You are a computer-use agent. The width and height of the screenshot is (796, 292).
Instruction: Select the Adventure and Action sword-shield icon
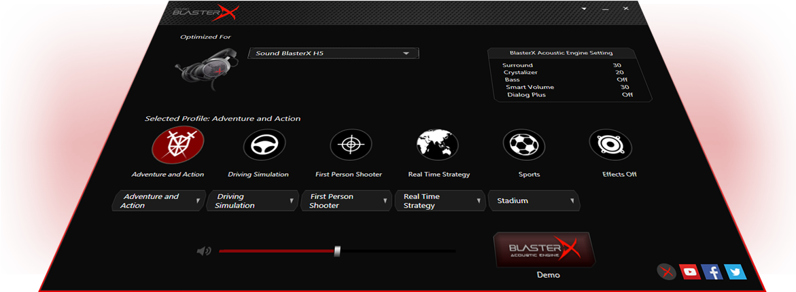coord(178,145)
